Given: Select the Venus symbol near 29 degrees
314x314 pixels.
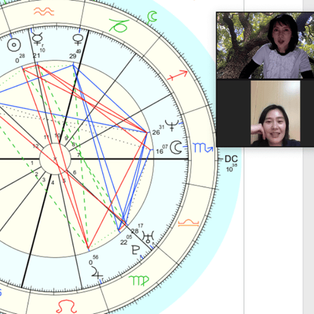Looking at the screenshot, I should (x=78, y=40).
